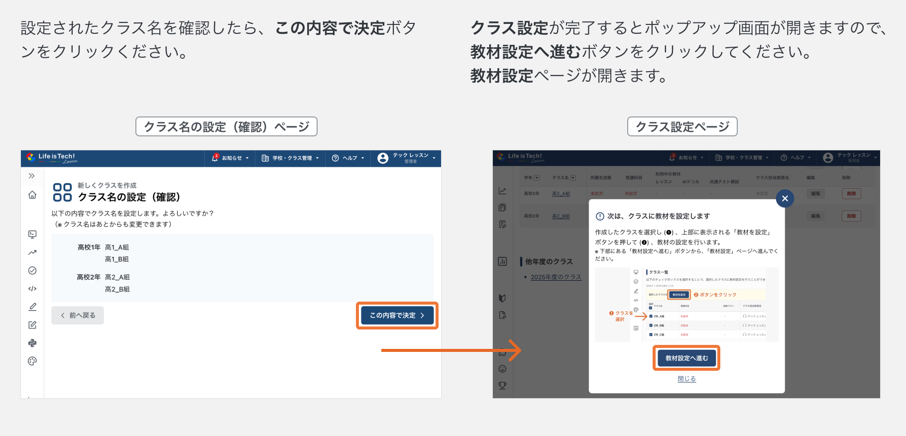906x436 pixels.
Task: Click the 学年 column sort dropdown arrow
Action: [x=537, y=178]
